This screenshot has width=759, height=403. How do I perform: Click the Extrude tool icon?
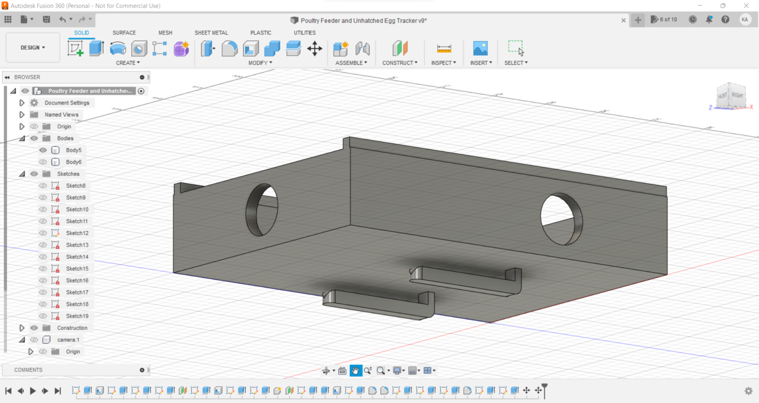click(x=97, y=48)
